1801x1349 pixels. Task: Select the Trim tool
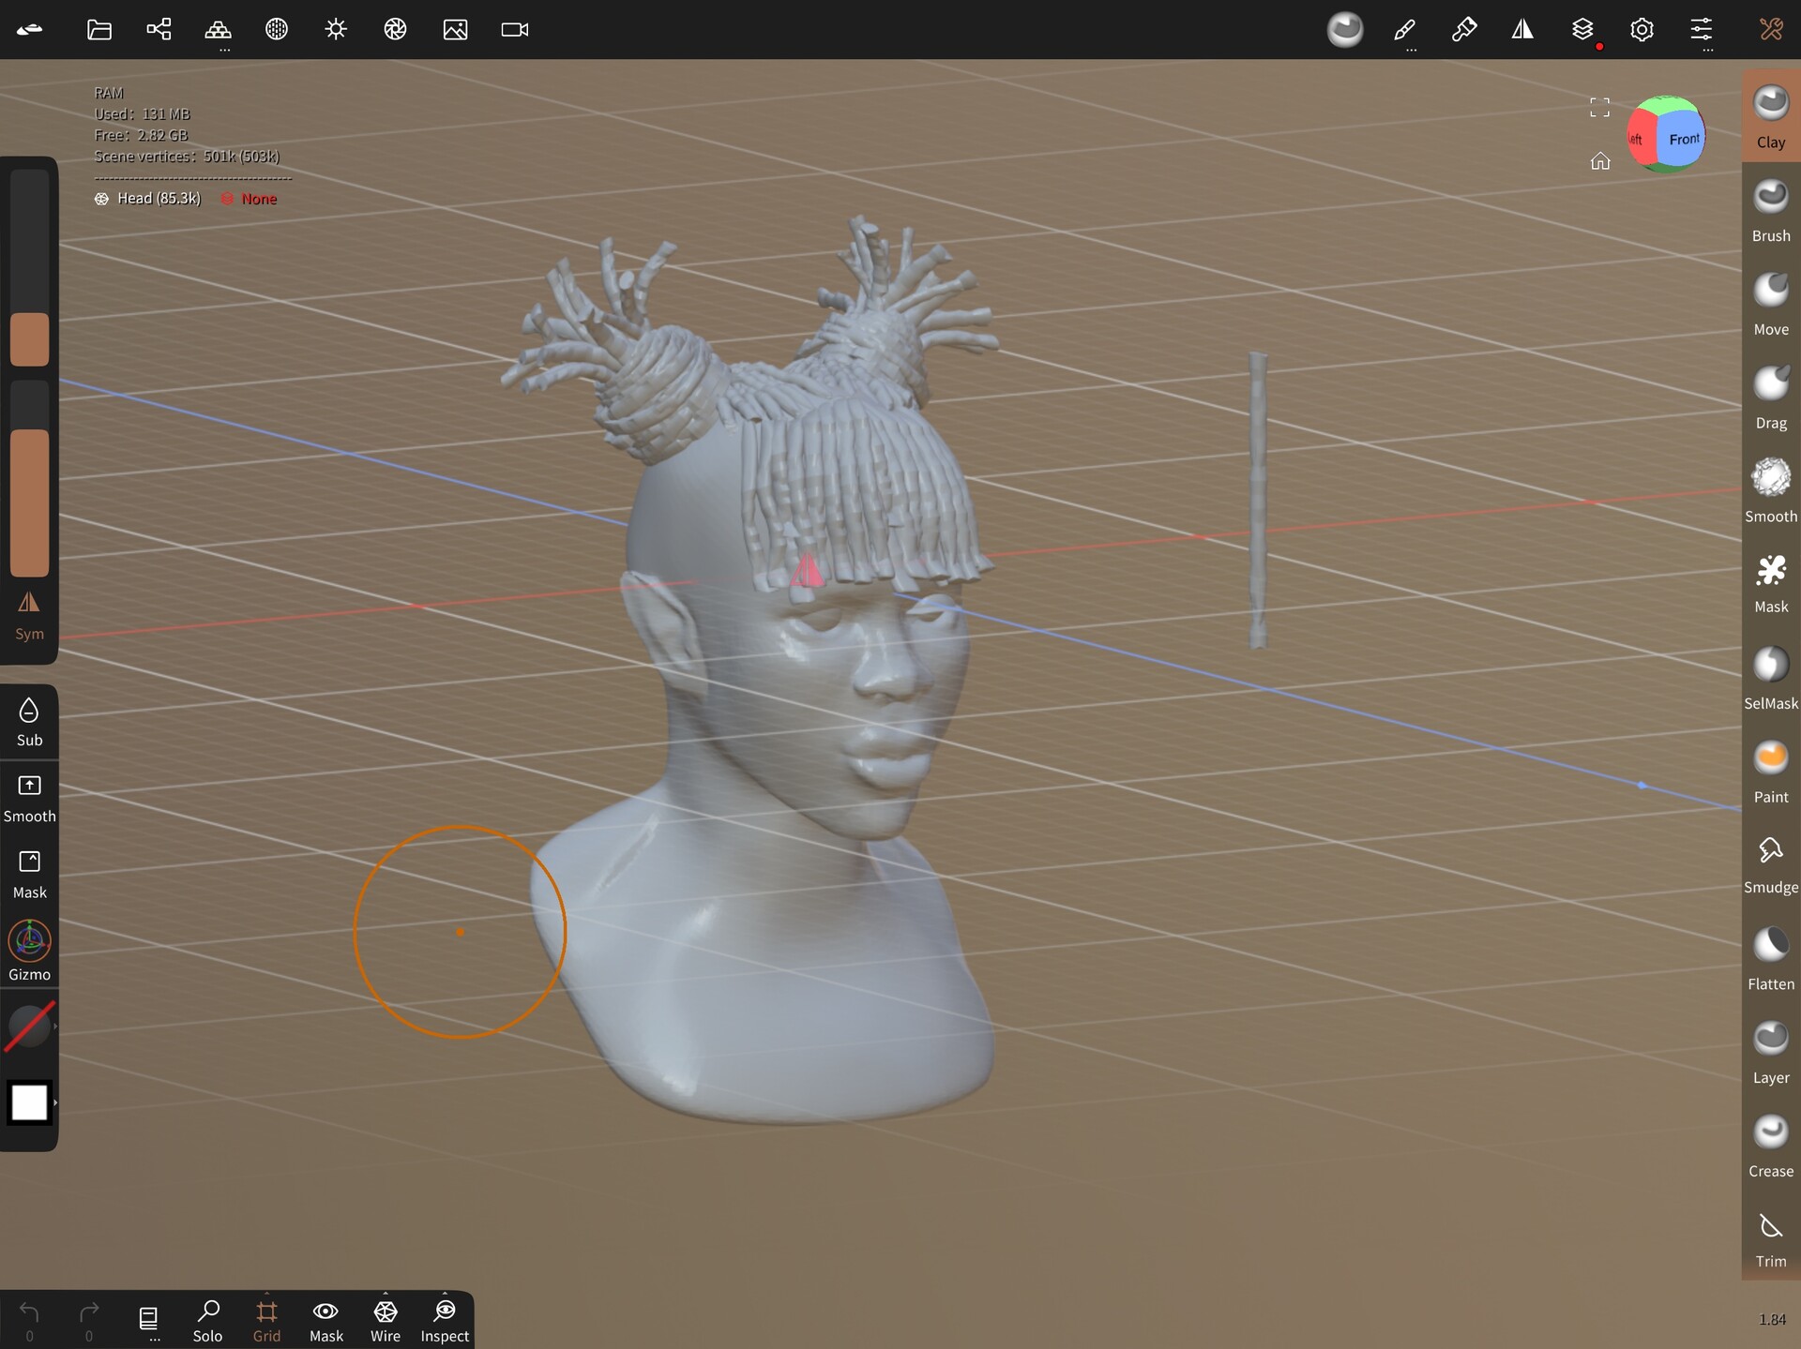(x=1770, y=1228)
